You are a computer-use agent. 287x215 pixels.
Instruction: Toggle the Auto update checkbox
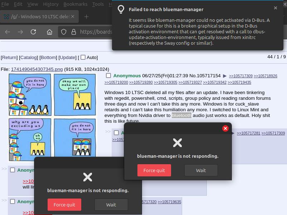point(83,57)
